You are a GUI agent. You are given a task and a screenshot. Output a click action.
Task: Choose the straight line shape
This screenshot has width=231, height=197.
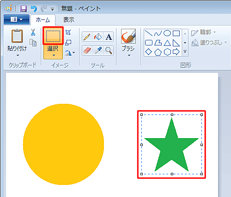coord(149,33)
